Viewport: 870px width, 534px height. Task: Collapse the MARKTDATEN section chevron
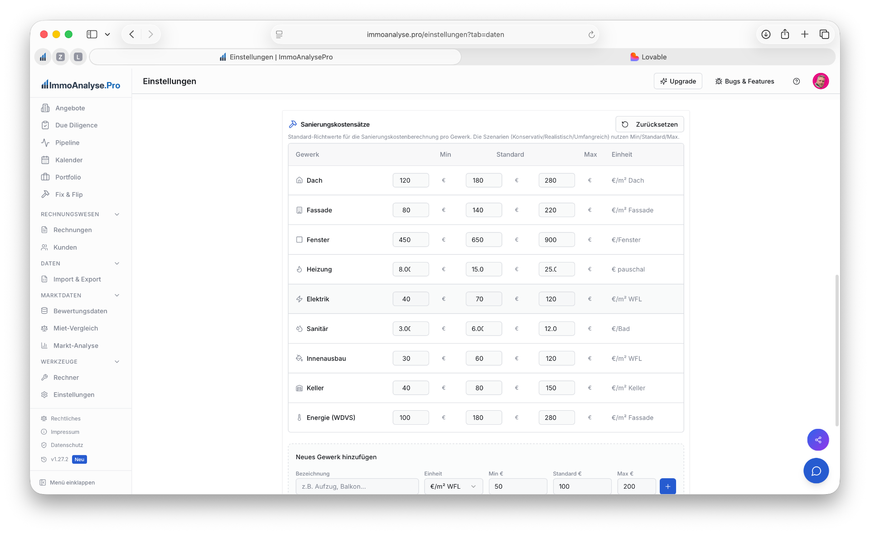coord(117,295)
